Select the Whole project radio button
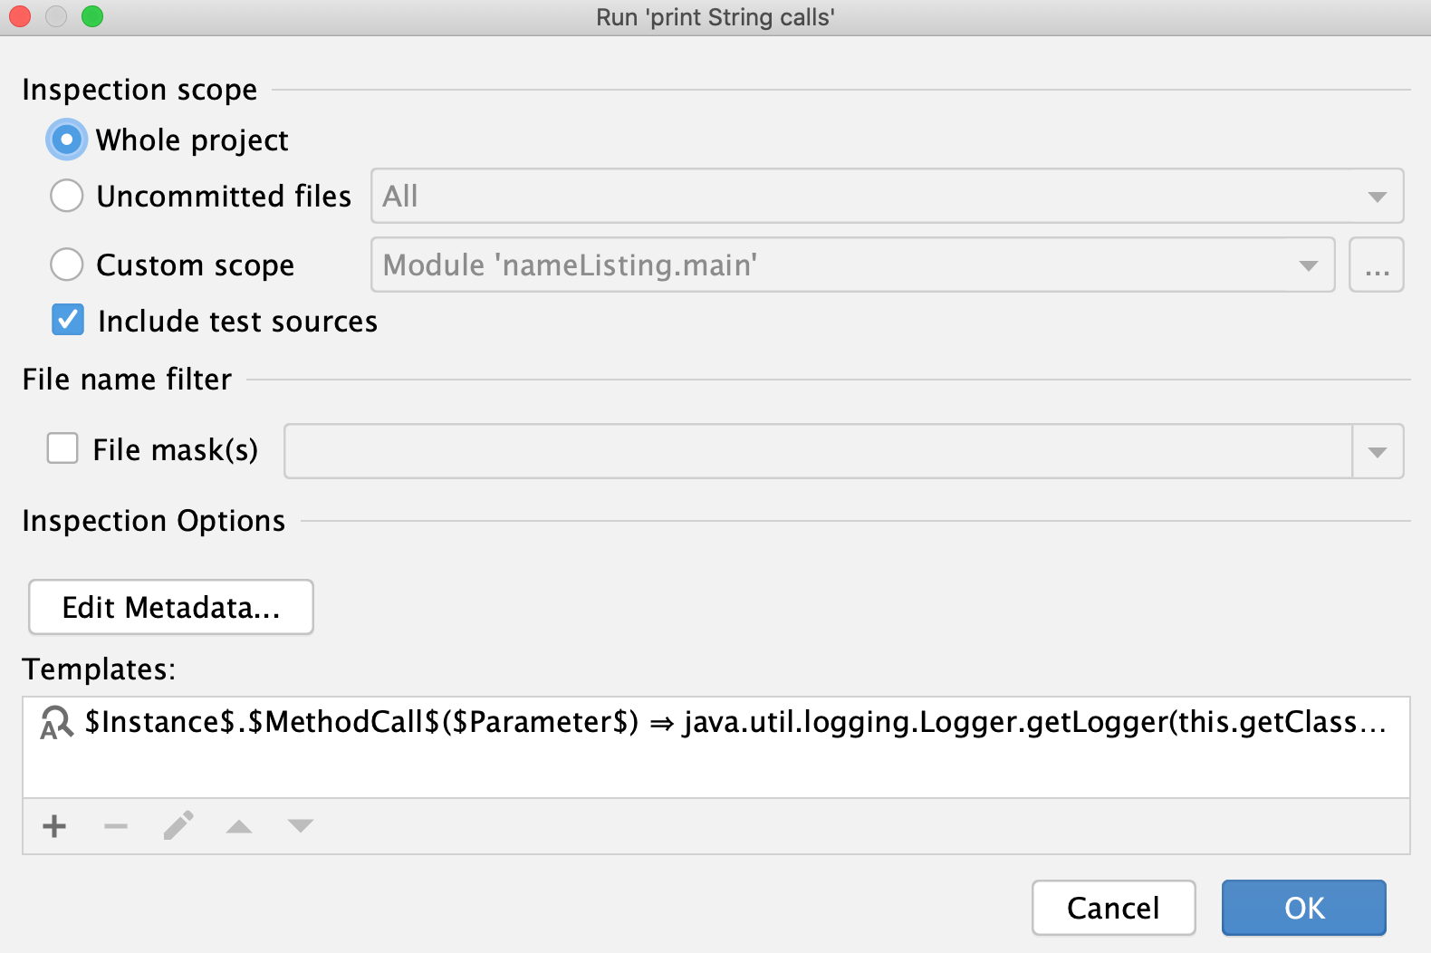The image size is (1431, 953). tap(67, 140)
